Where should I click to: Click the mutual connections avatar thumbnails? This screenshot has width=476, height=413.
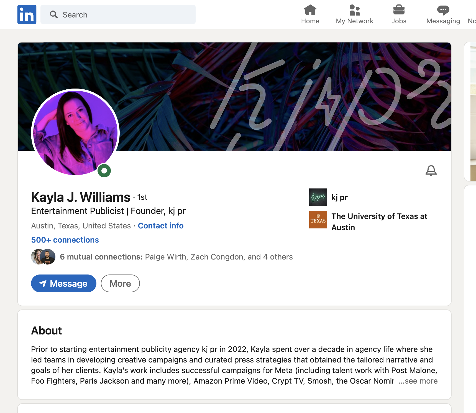pos(43,257)
